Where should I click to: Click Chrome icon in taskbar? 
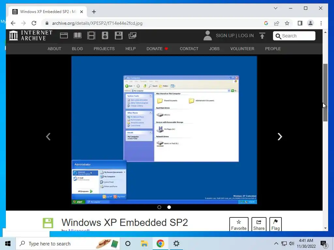(x=160, y=243)
